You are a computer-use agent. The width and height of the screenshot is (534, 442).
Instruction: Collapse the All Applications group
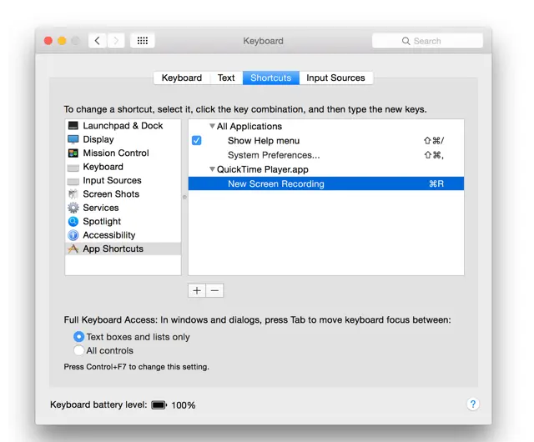click(212, 126)
